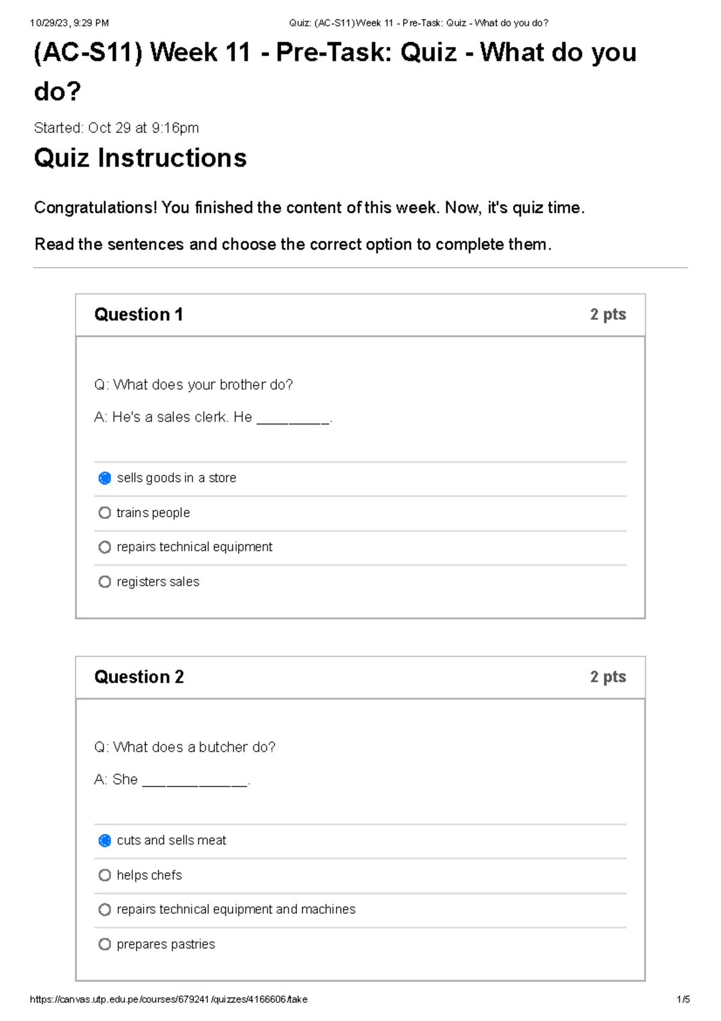Click the Question 2 header
Screen dimensions: 721x1021
[x=139, y=677]
